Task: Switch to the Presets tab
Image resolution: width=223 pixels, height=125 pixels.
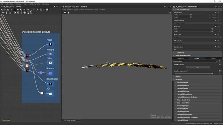Action: pyautogui.click(x=213, y=58)
